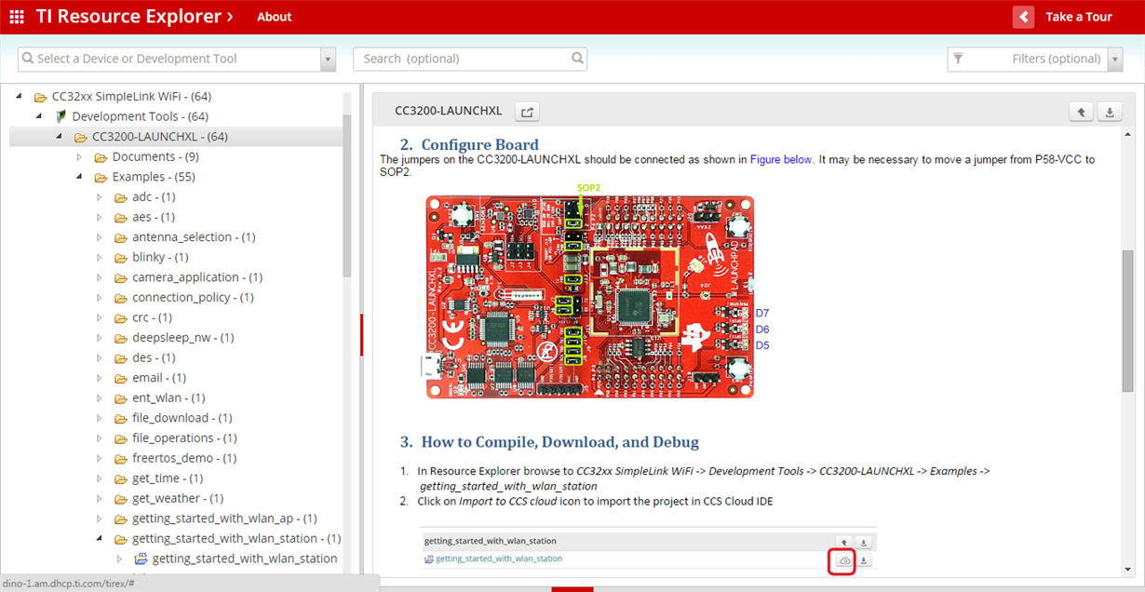Select ent_wlan - (1) tree item
Image resolution: width=1145 pixels, height=592 pixels.
[168, 398]
